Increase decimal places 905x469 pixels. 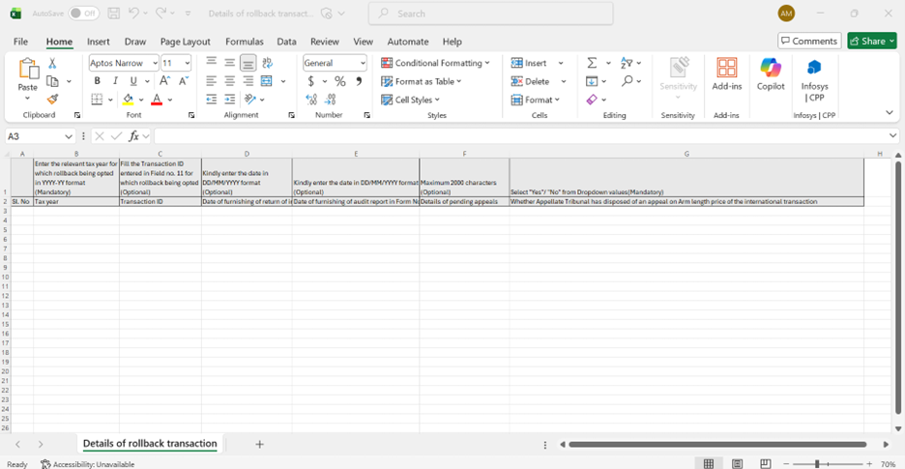pos(311,100)
